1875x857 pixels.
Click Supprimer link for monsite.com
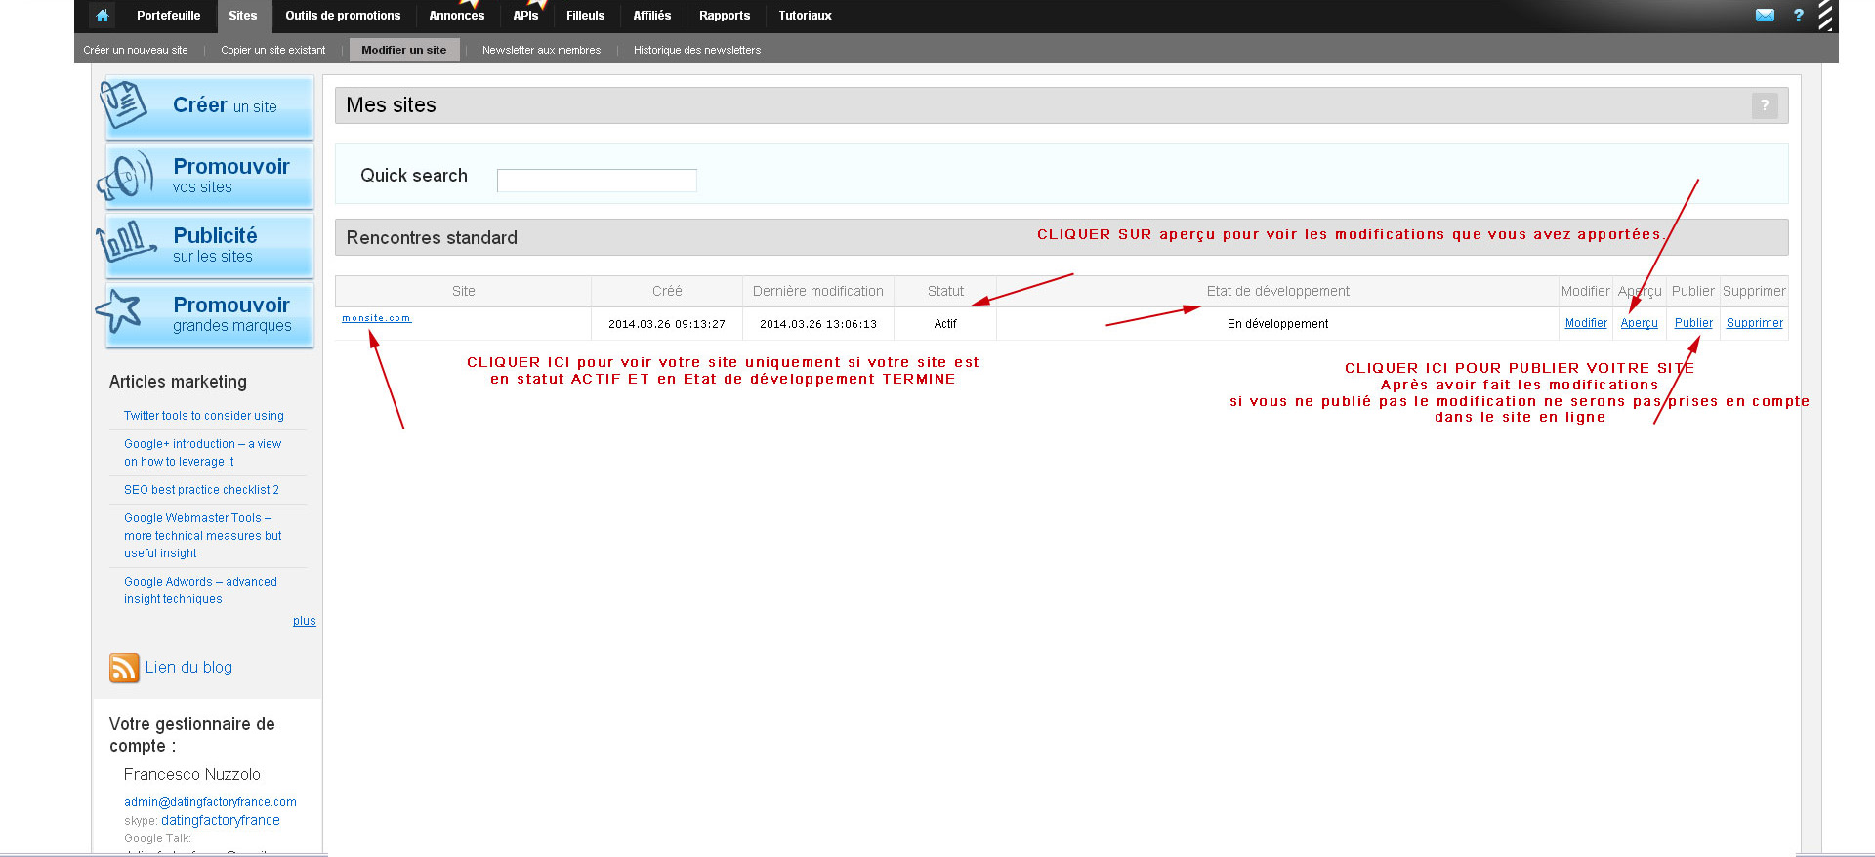click(x=1754, y=323)
